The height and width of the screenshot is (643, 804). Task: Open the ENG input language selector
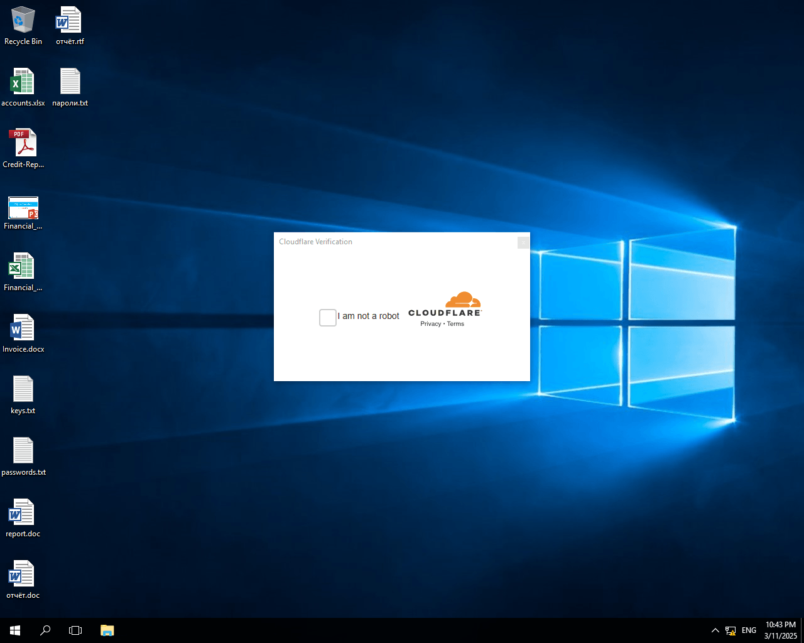tap(749, 630)
